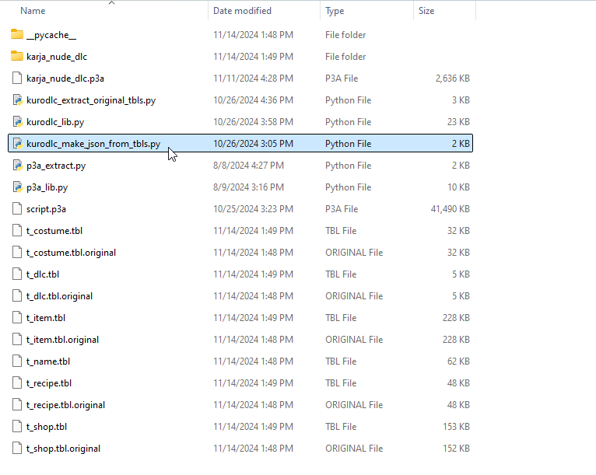Viewport: 596px width, 475px height.
Task: Click on t_recipe.tbl.original in the list
Action: (65, 405)
